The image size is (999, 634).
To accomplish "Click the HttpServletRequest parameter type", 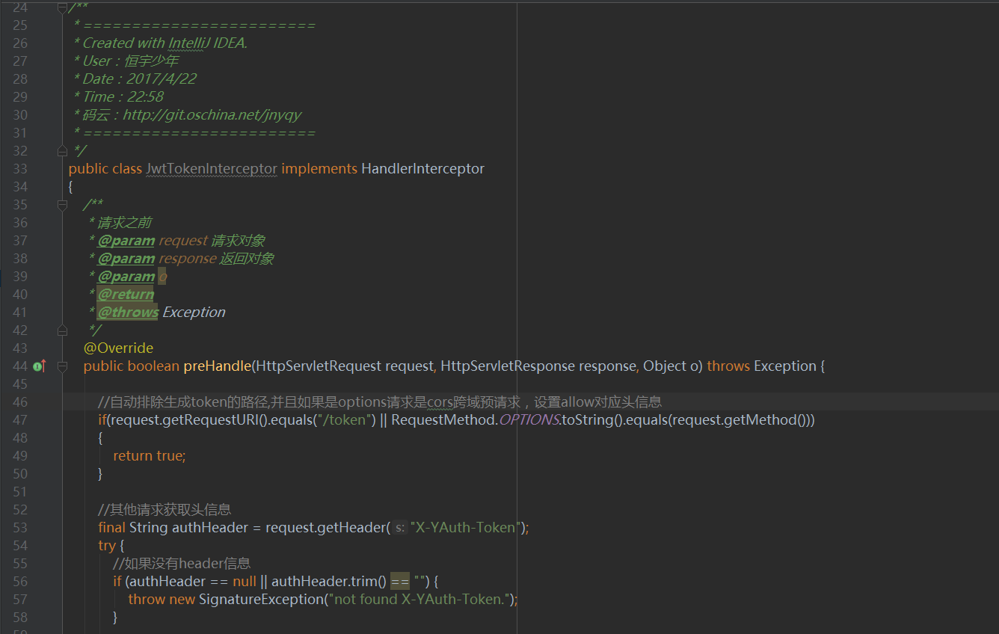I will pos(319,366).
